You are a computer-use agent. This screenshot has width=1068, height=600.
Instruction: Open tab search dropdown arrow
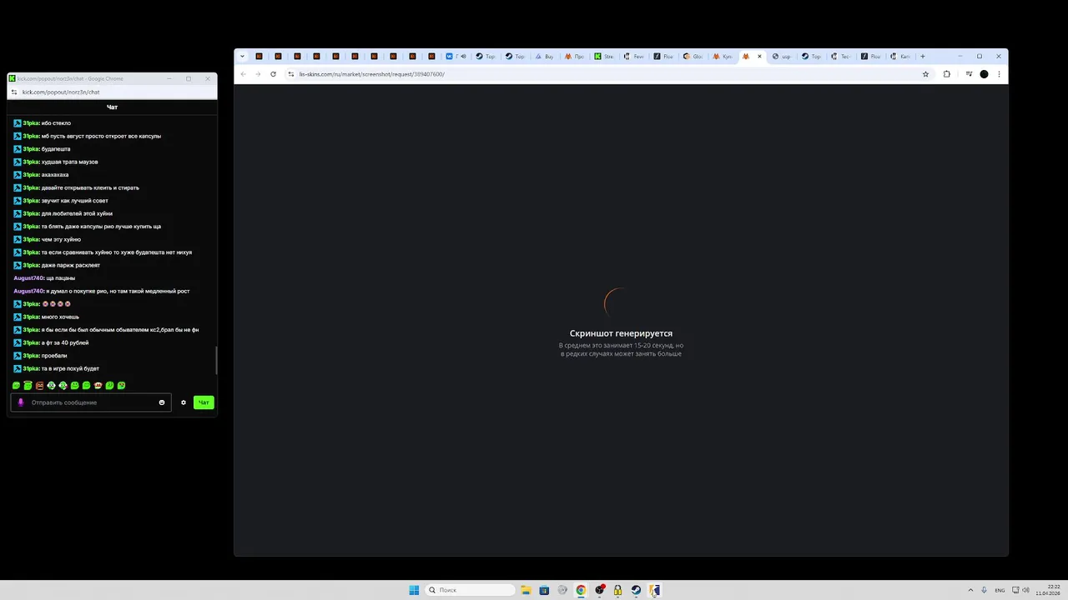tap(242, 57)
